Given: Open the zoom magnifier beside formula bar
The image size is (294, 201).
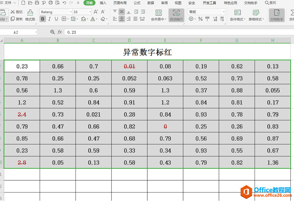Looking at the screenshot, I should 52,32.
